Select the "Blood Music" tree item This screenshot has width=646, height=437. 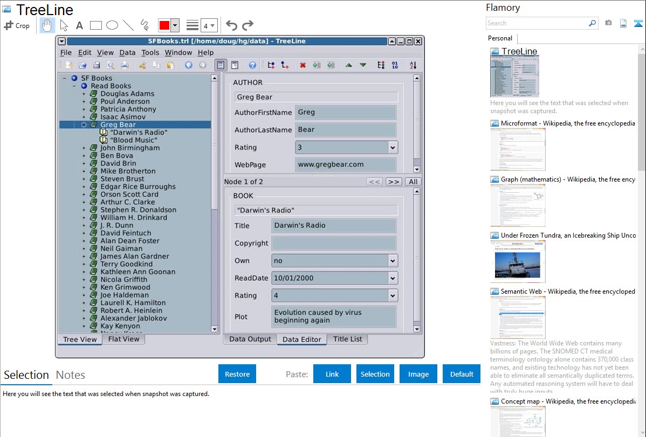coord(134,140)
